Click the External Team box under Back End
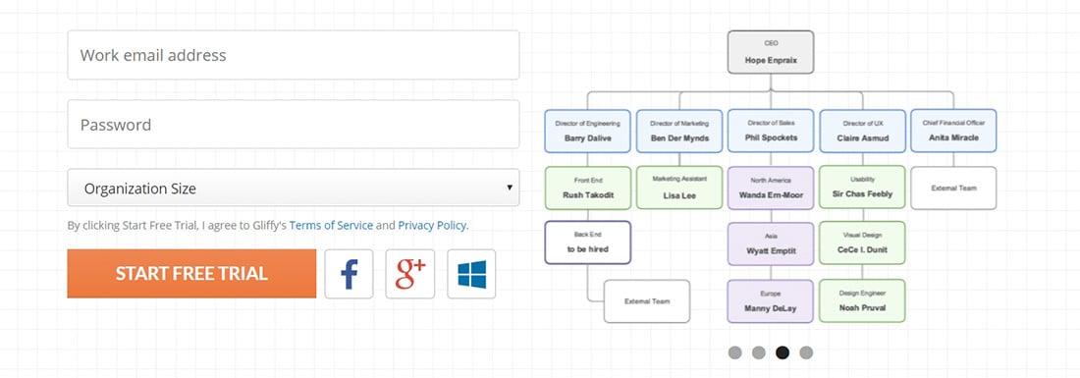1080x378 pixels. (x=647, y=301)
